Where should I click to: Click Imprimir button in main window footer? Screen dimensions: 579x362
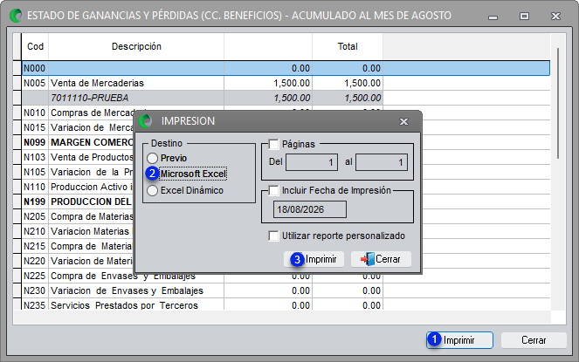[x=459, y=340]
